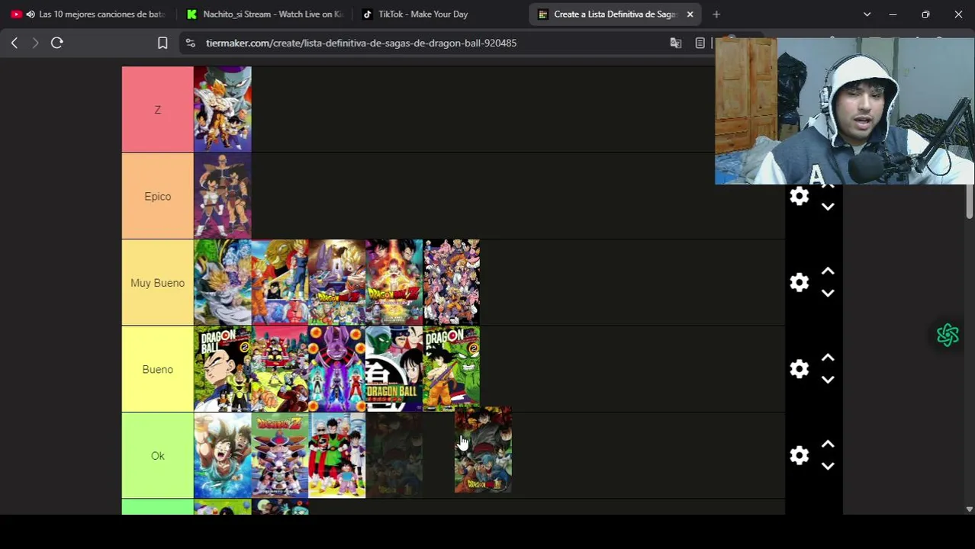Image resolution: width=975 pixels, height=549 pixels.
Task: Open settings gear for the Epico tier
Action: coord(799,197)
